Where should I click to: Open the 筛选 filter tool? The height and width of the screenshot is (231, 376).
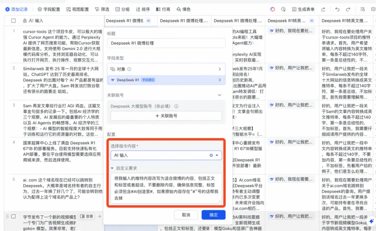coord(102,9)
